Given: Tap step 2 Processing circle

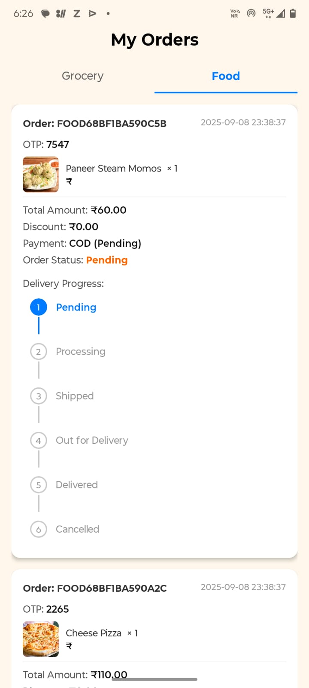Looking at the screenshot, I should pos(39,352).
